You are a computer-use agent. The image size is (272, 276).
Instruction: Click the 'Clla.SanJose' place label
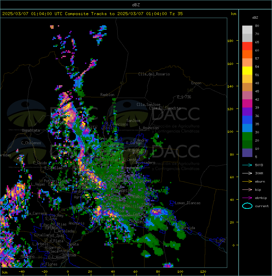(x=148, y=105)
